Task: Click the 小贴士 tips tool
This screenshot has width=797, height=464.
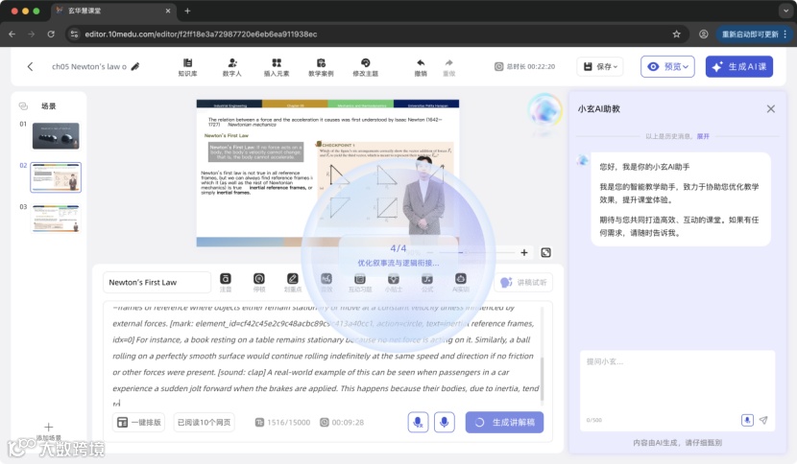Action: coord(394,282)
